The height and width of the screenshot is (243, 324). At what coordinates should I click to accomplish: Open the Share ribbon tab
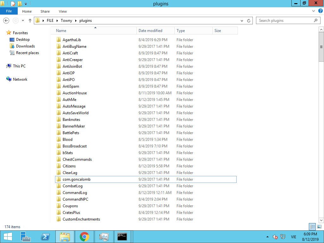45,11
